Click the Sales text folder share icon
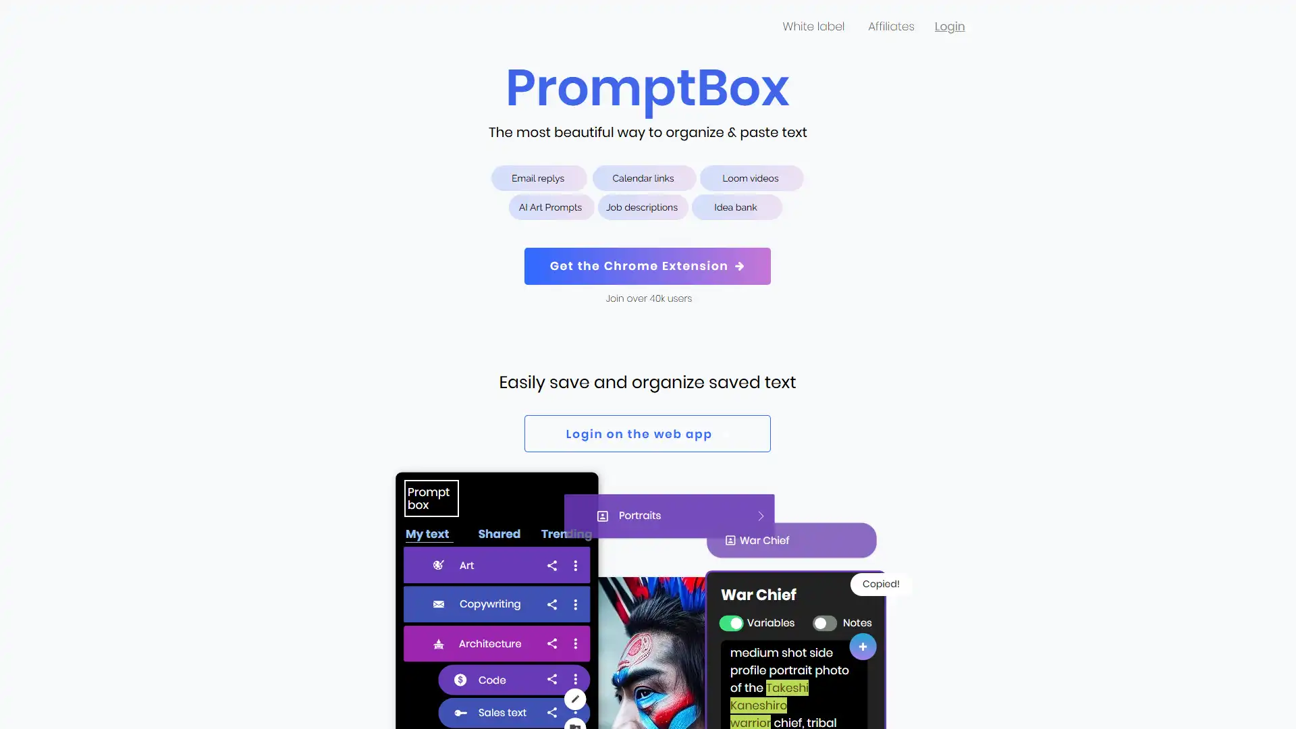Screen dimensions: 1296x729 click(x=552, y=712)
